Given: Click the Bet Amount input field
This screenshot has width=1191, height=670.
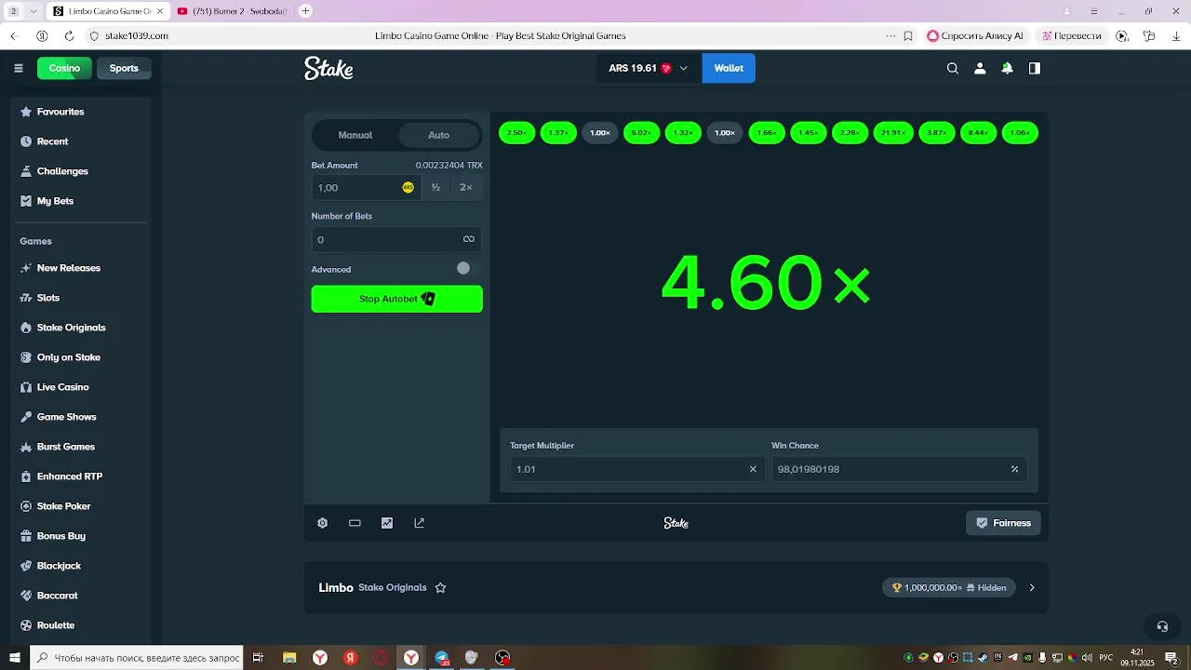Looking at the screenshot, I should click(x=366, y=187).
